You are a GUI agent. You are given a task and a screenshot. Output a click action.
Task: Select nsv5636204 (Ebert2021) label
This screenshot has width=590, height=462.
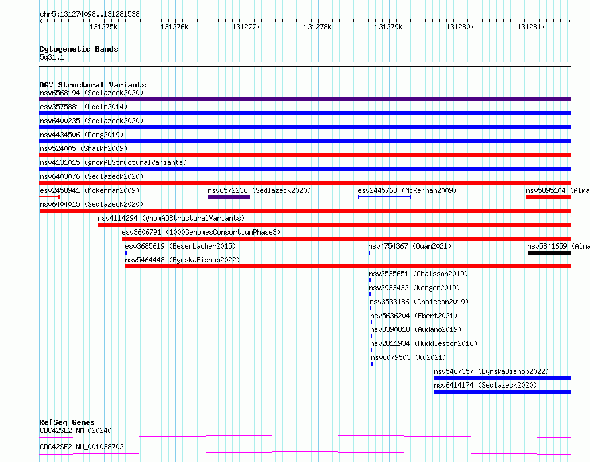(x=414, y=316)
